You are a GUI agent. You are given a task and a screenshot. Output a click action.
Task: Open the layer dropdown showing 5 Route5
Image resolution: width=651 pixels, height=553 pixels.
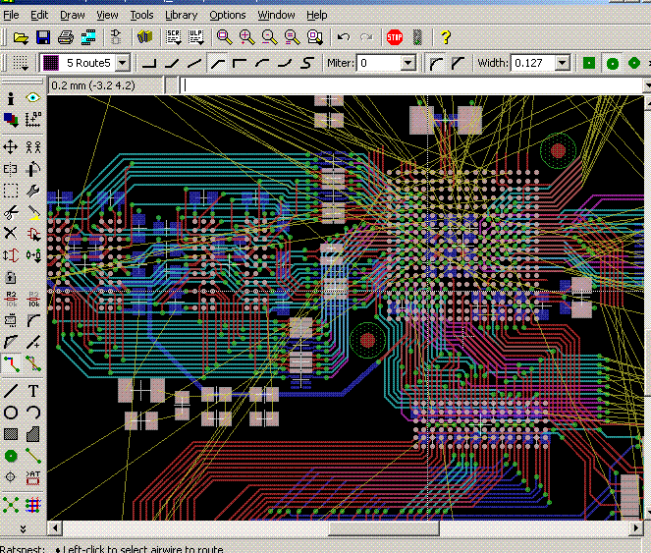[x=122, y=63]
